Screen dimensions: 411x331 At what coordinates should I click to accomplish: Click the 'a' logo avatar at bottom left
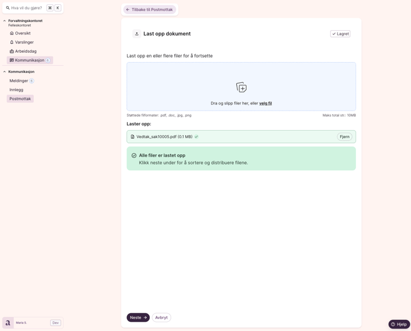(8, 322)
